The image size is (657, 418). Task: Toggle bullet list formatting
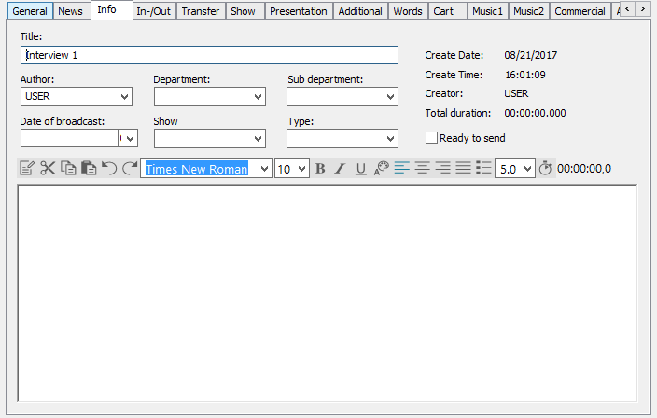click(x=483, y=169)
